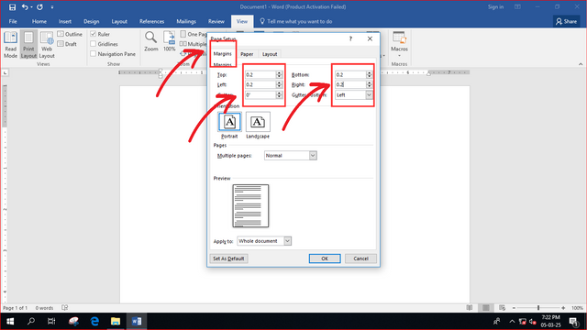
Task: Click the Word icon on taskbar
Action: click(x=137, y=321)
